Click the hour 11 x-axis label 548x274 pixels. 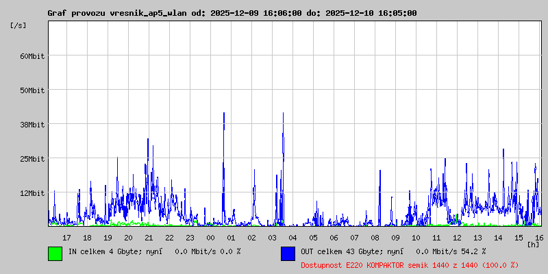point(436,238)
